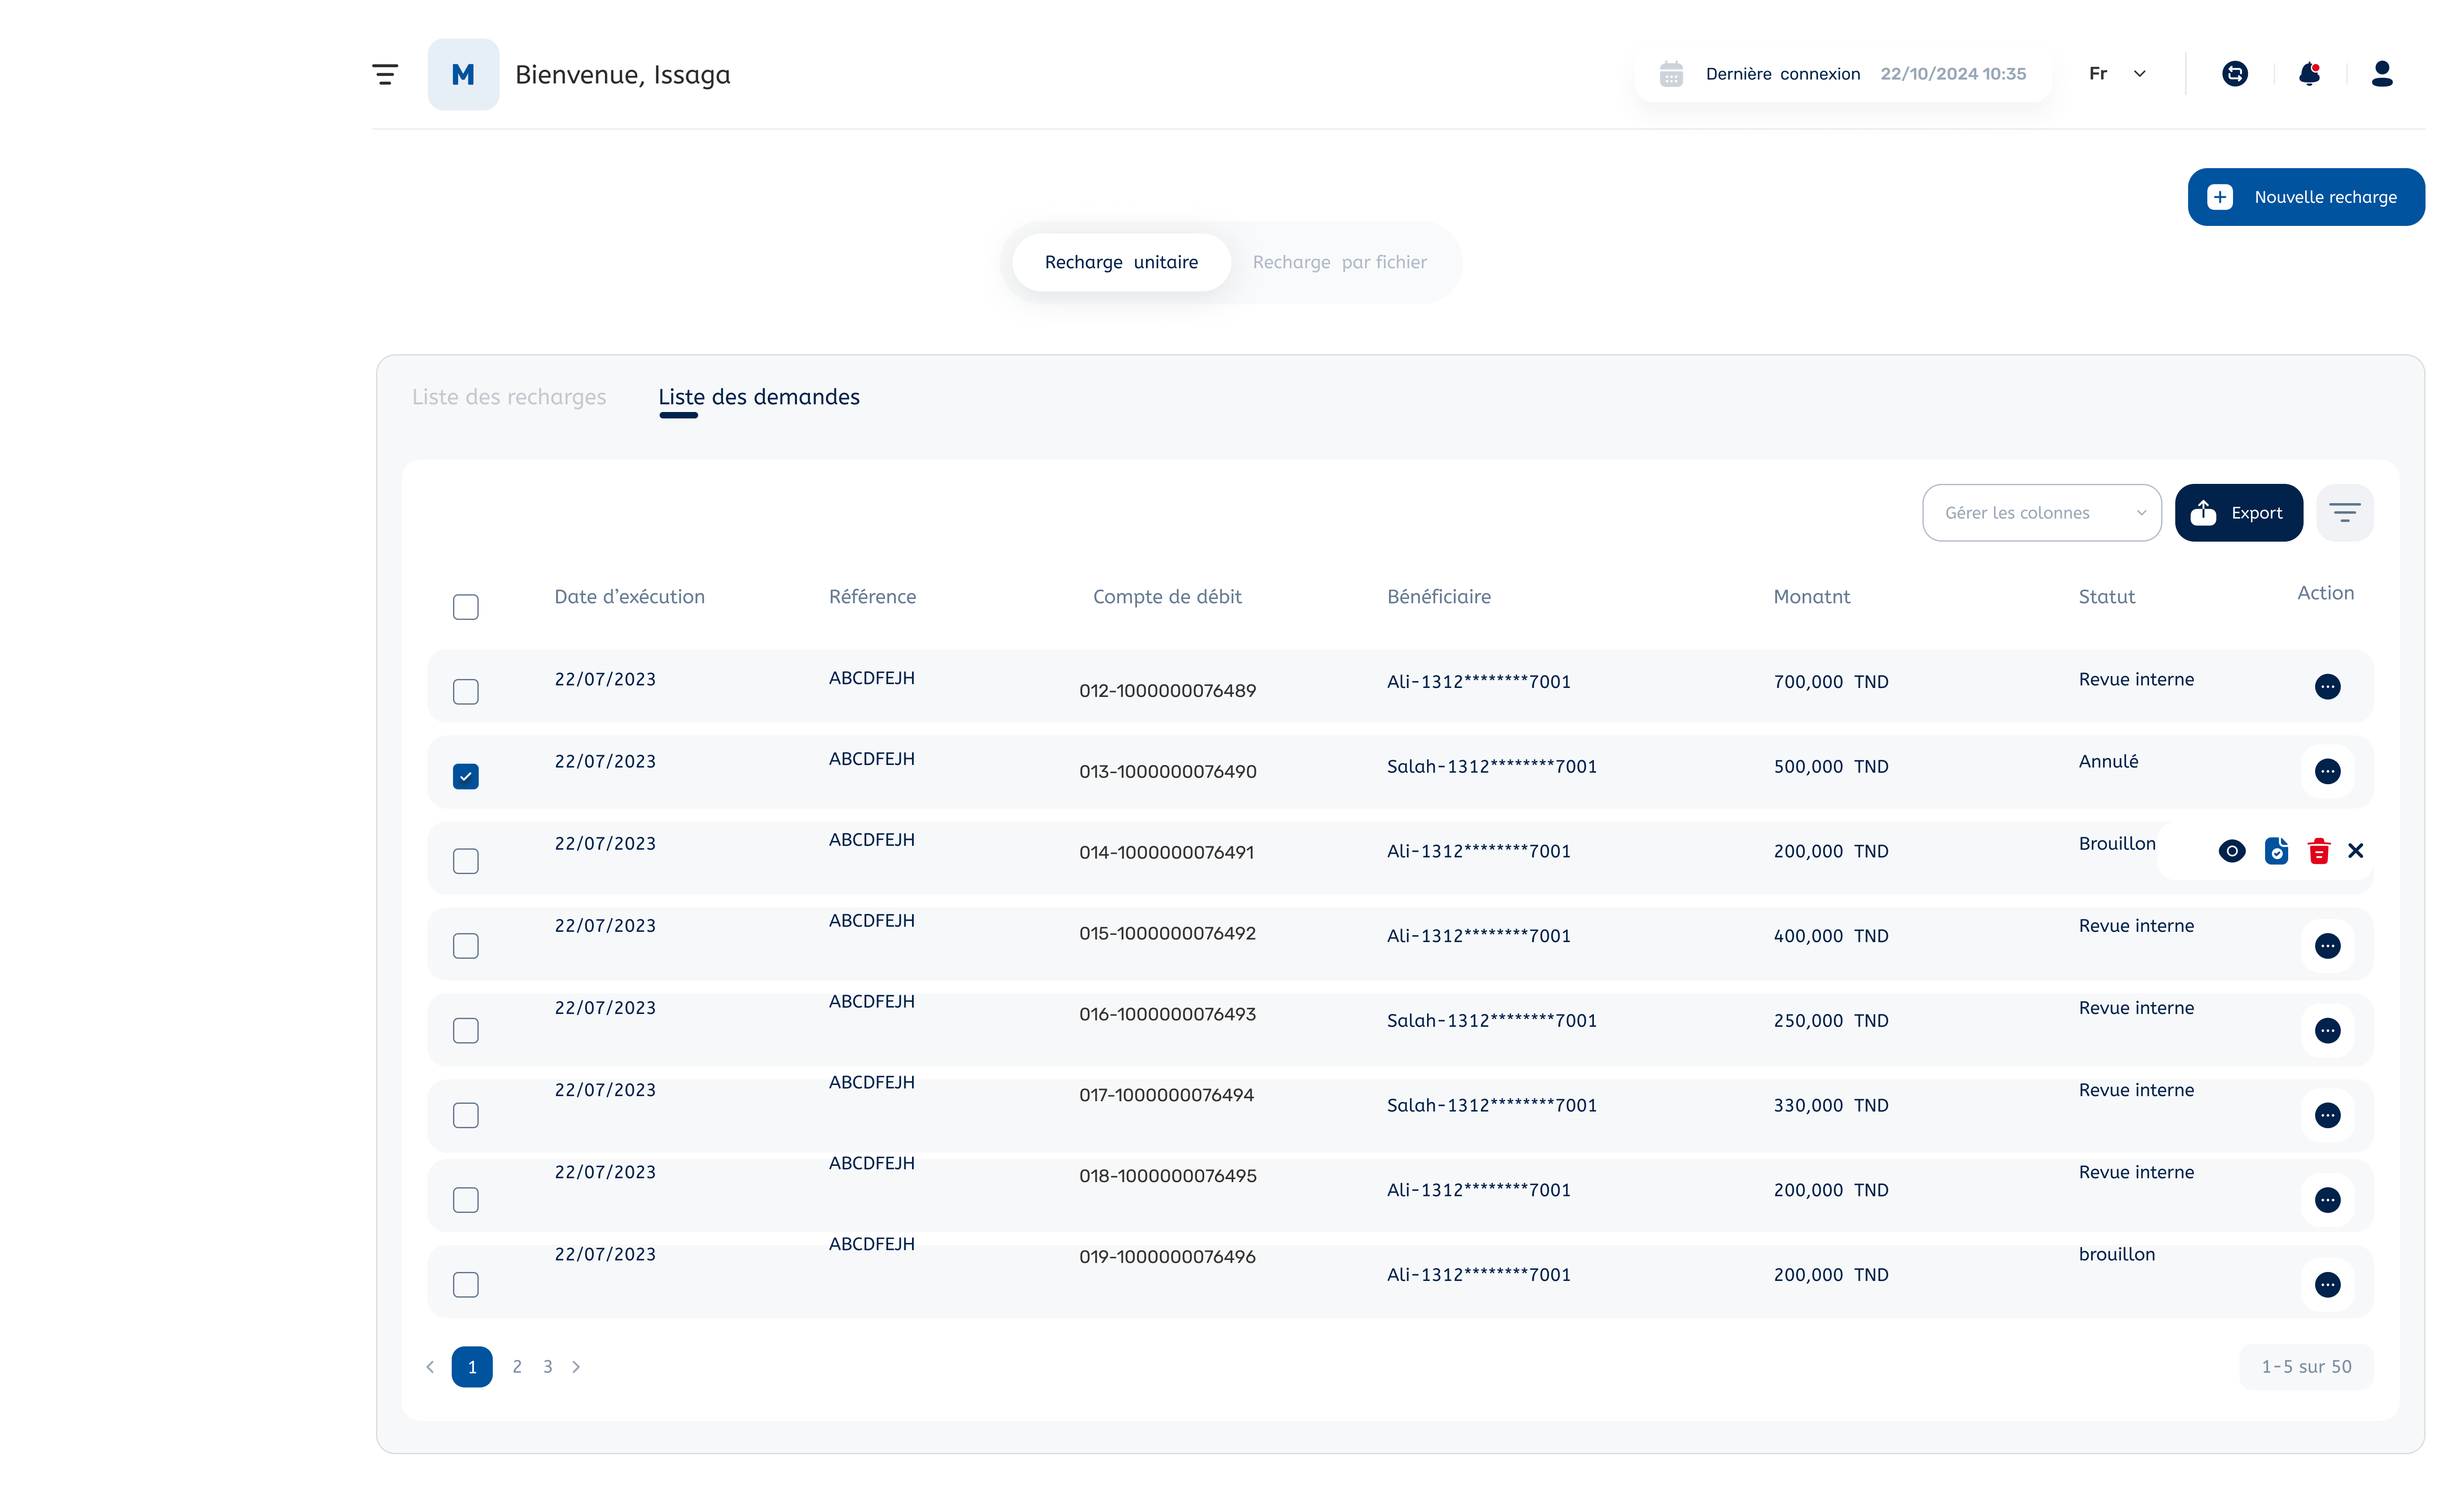Click the 250,000 TND amount

(x=1831, y=1021)
